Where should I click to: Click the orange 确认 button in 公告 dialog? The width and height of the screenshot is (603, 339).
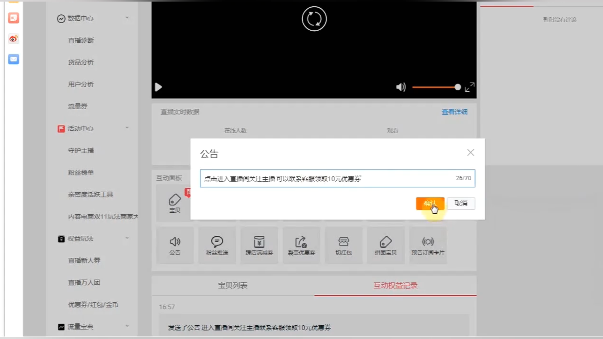430,203
